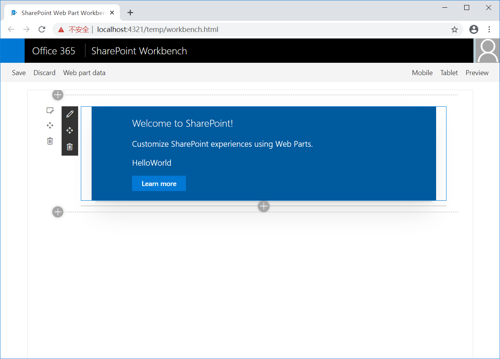Maximize the browser window
Image resolution: width=500 pixels, height=359 pixels.
pos(467,8)
